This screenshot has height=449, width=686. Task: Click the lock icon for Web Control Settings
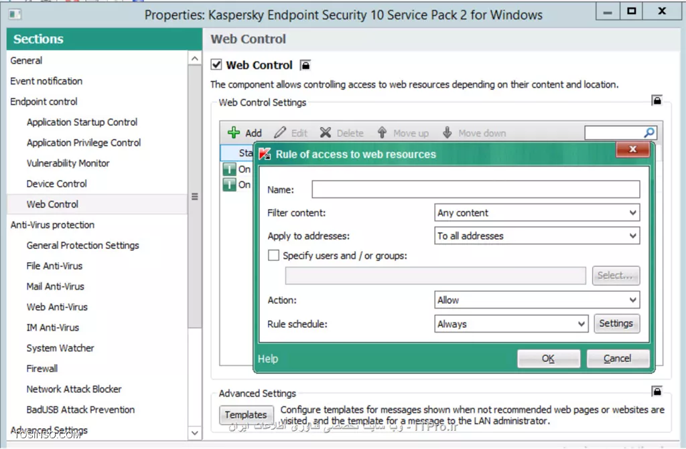coord(657,100)
